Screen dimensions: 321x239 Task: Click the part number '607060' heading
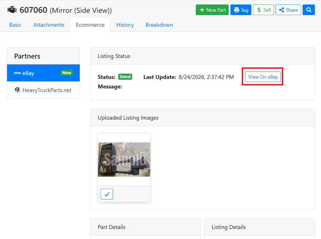tap(33, 10)
